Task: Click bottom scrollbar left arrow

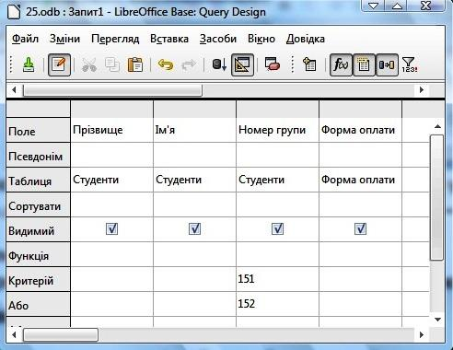Action: (x=14, y=334)
